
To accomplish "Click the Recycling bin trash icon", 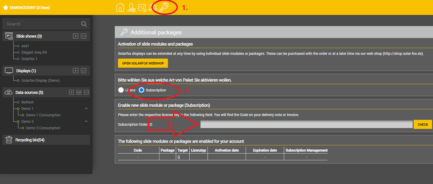I will pyautogui.click(x=9, y=140).
